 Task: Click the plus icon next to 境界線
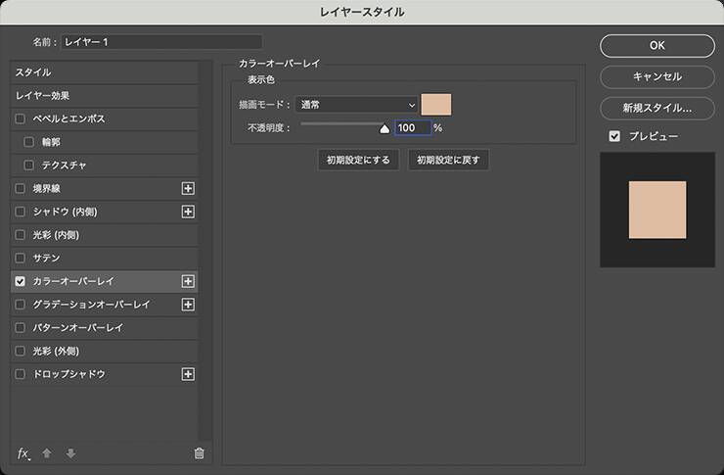click(x=189, y=188)
